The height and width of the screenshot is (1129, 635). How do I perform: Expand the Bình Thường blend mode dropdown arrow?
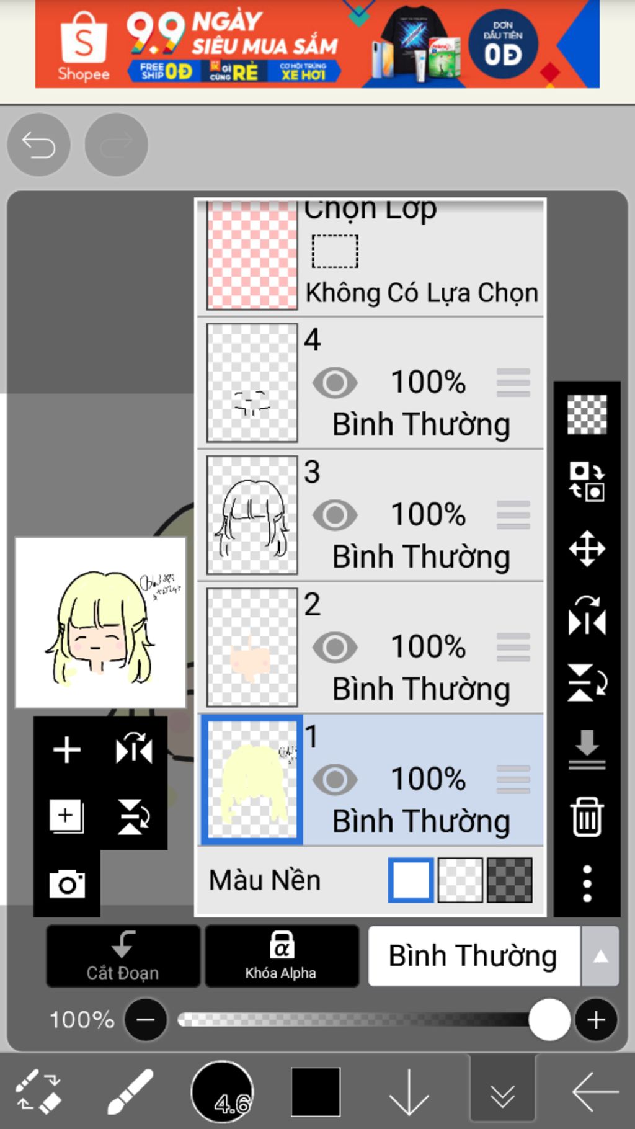pyautogui.click(x=600, y=956)
